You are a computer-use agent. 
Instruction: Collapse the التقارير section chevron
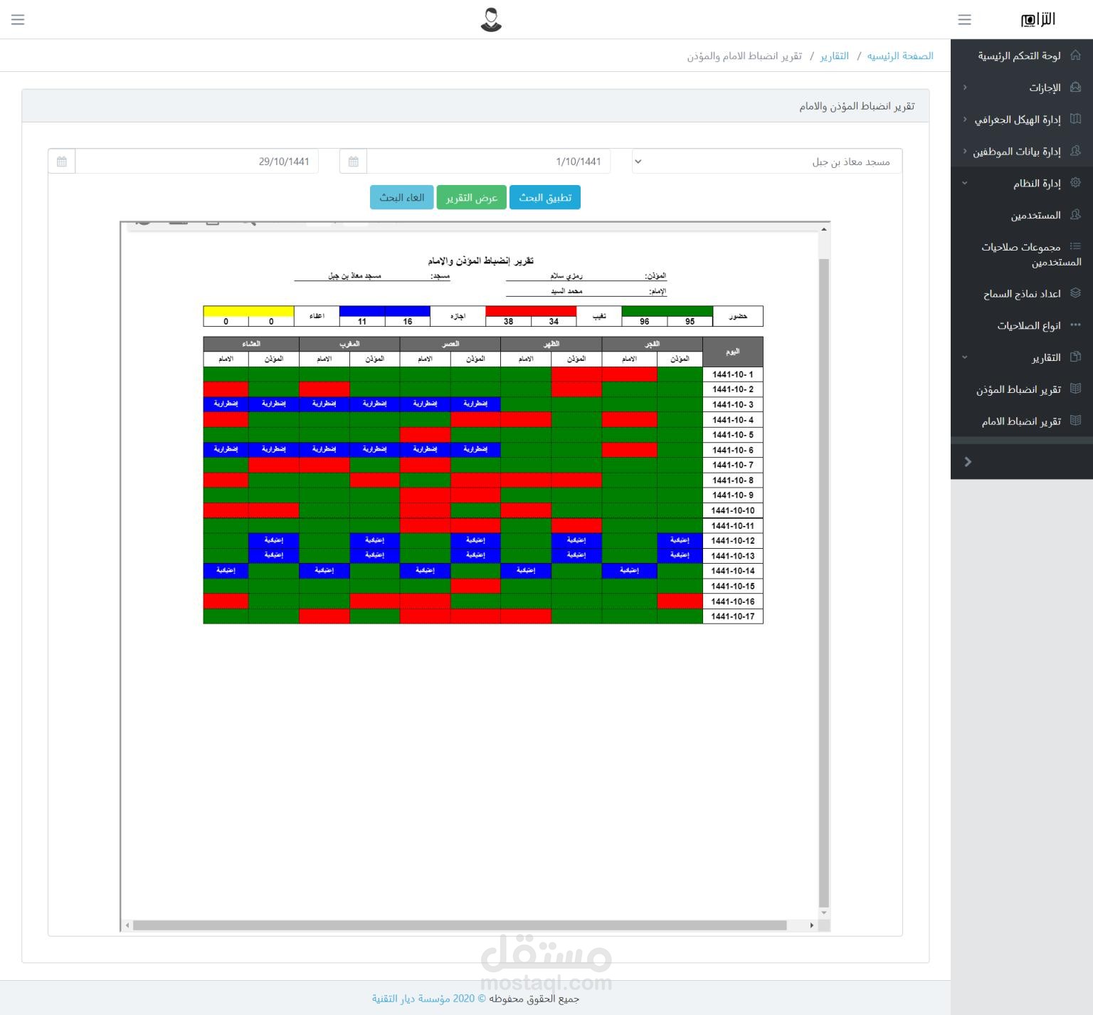[x=965, y=357]
